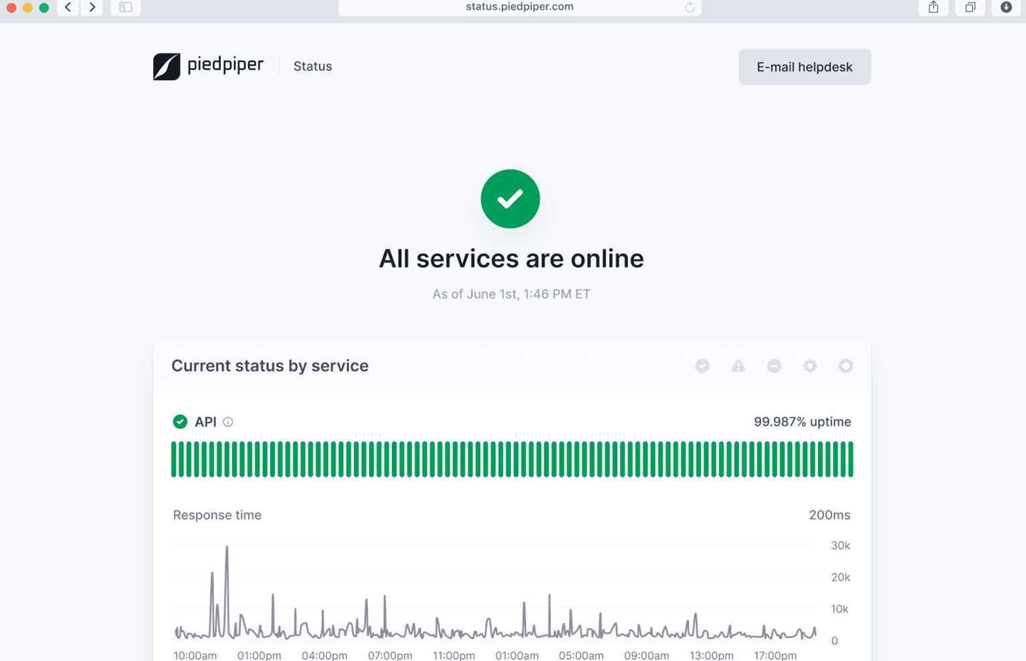View API details via info icon

228,422
